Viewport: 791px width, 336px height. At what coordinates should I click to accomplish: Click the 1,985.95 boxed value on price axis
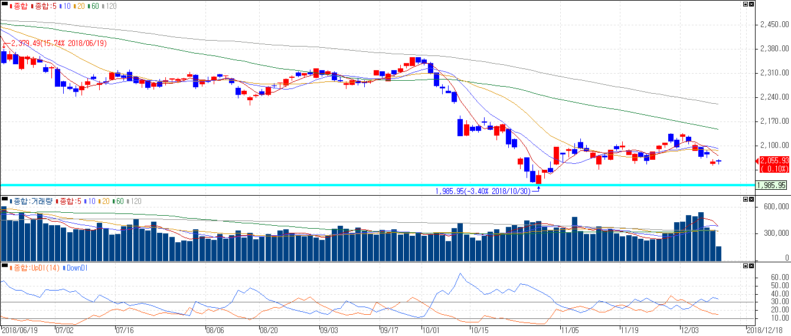pos(772,185)
